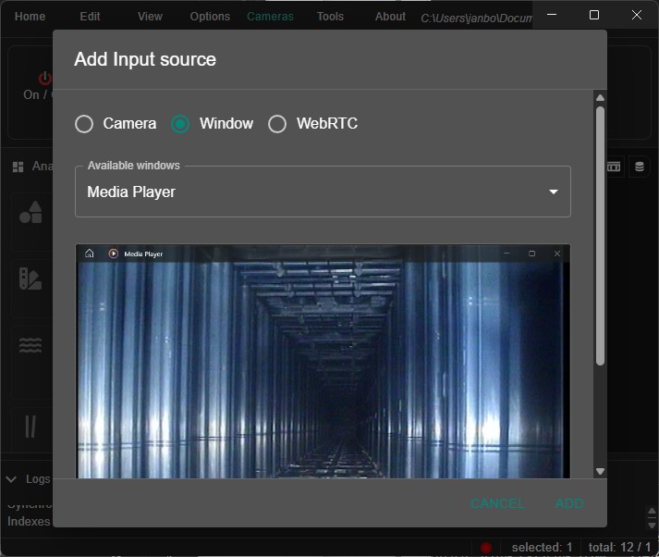The image size is (659, 557).
Task: Click the dialog scrollbar down arrow
Action: point(600,471)
